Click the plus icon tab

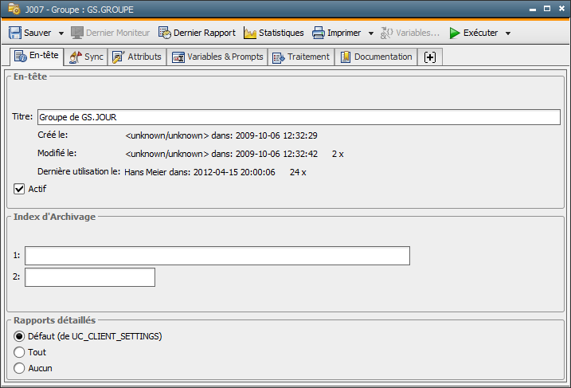(430, 57)
